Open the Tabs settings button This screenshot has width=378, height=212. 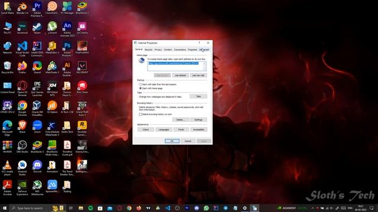pyautogui.click(x=198, y=97)
